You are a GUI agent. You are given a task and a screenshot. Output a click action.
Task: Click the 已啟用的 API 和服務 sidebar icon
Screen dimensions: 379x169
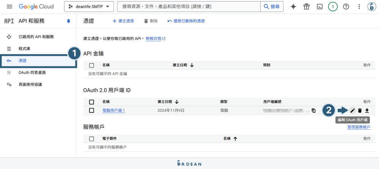pyautogui.click(x=9, y=37)
